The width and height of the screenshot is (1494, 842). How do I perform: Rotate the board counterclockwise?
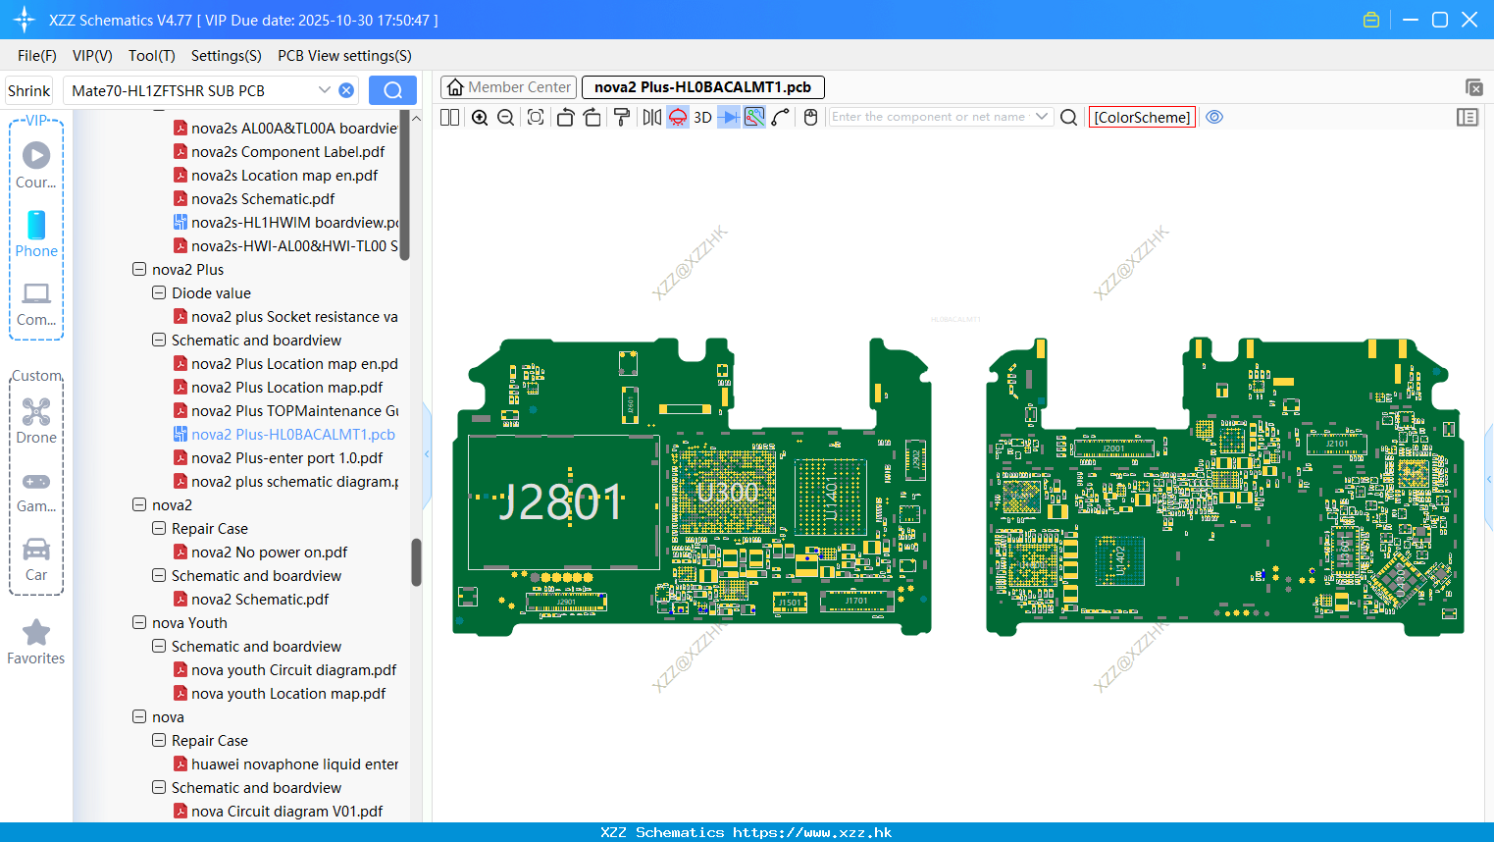(x=565, y=117)
